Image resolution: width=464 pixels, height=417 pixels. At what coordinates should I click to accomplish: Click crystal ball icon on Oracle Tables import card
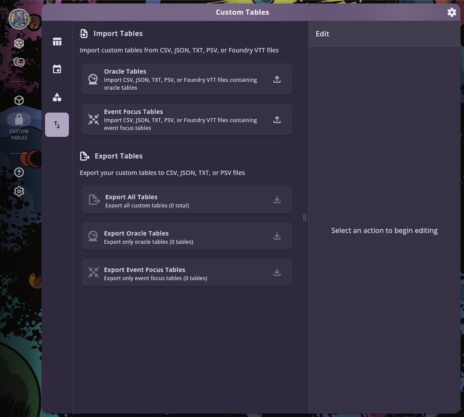tap(93, 79)
